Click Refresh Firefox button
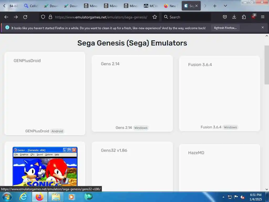 pos(225,28)
